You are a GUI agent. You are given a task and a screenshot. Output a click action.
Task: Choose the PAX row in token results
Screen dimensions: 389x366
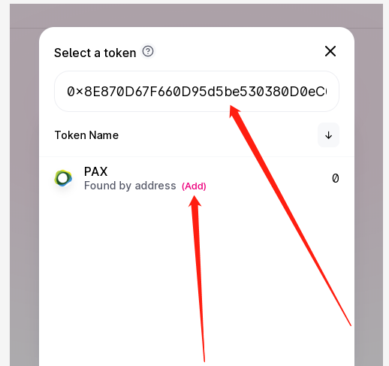click(197, 178)
